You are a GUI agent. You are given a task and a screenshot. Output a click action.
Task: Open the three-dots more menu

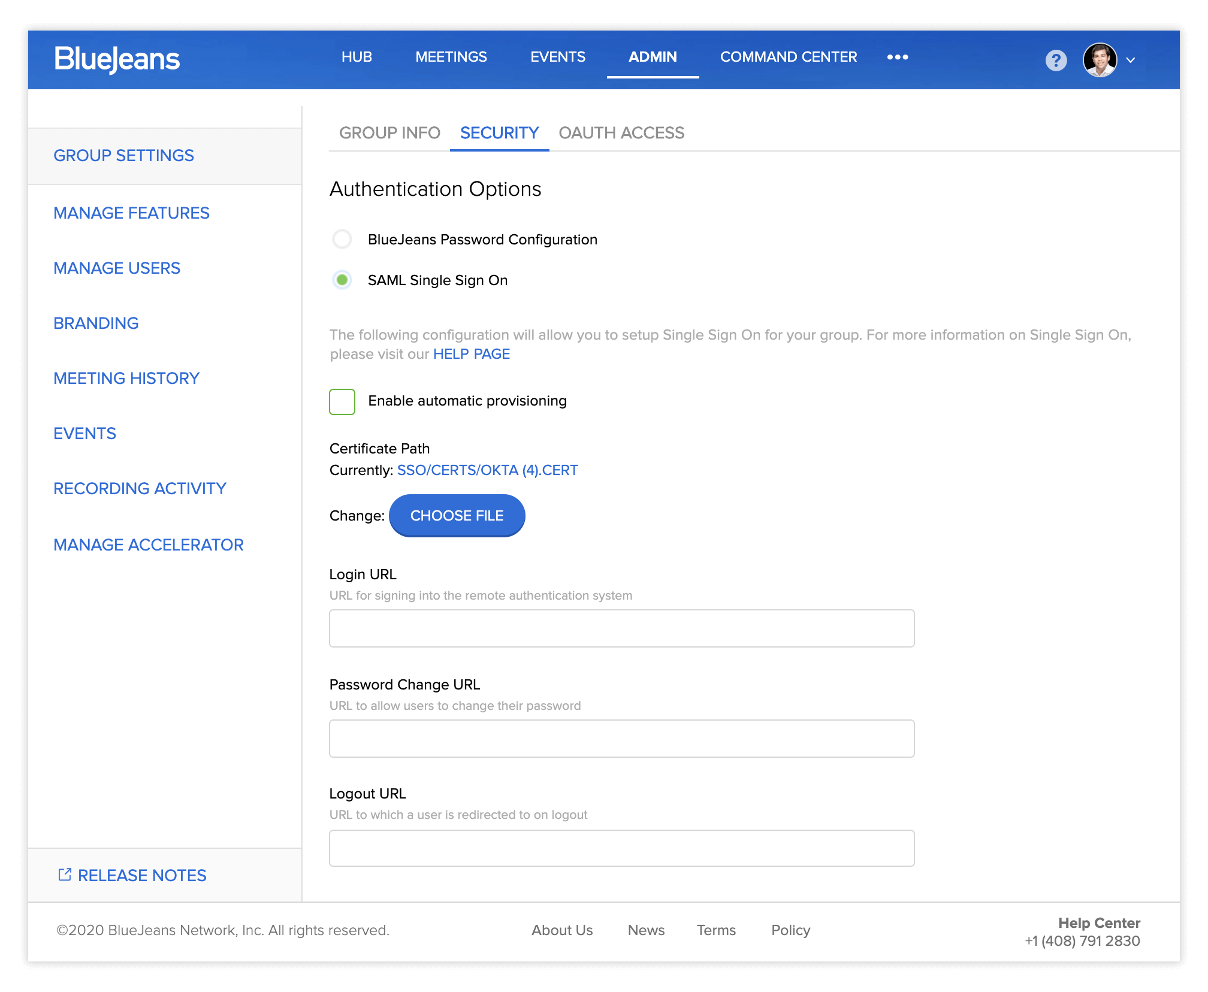coord(898,57)
